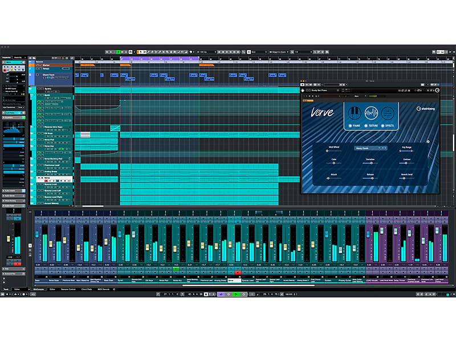Select the Piano page icon in Verve
This screenshot has height=342, width=456.
355,113
